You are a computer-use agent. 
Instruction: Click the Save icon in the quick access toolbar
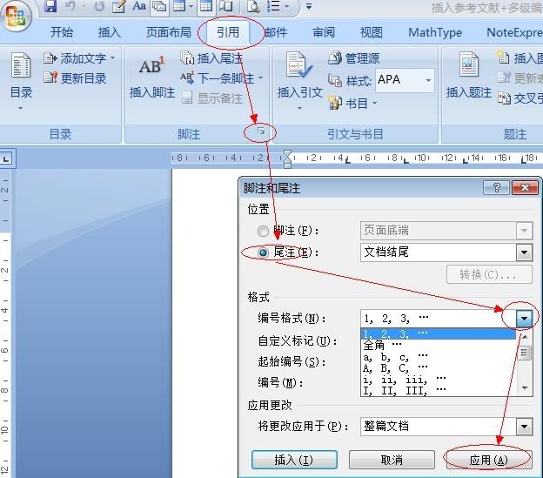click(x=50, y=7)
